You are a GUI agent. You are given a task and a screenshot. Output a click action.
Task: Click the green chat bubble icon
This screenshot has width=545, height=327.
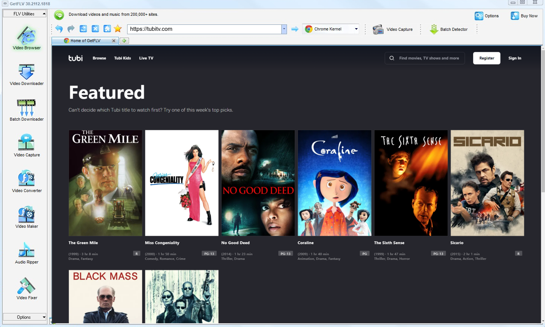[59, 15]
